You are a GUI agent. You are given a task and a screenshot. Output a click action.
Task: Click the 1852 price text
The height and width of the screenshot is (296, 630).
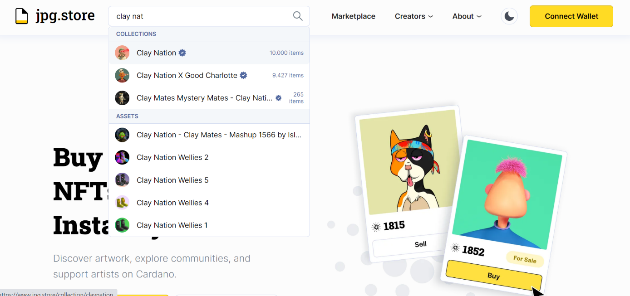point(473,250)
